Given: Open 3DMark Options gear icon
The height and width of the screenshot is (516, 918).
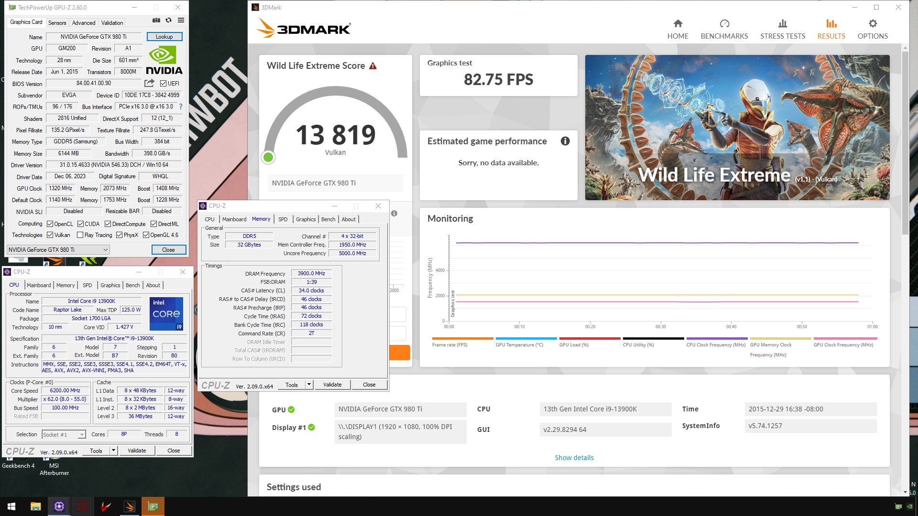Looking at the screenshot, I should coord(873,23).
